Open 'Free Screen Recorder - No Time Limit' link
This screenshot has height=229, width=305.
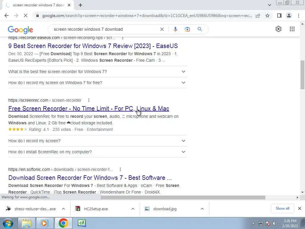pyautogui.click(x=89, y=109)
